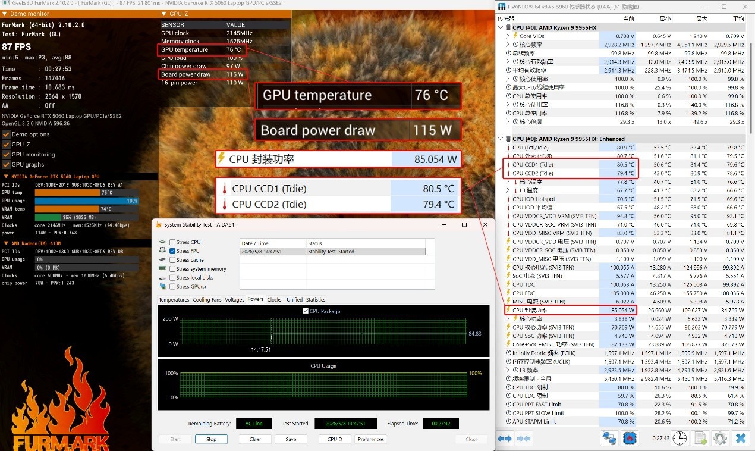This screenshot has width=755, height=451.
Task: Click lightning icon beside Core VIDs
Action: point(515,36)
